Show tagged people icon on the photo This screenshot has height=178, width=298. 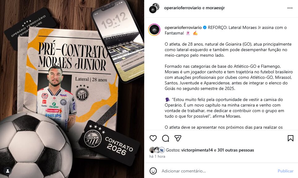coord(8,171)
